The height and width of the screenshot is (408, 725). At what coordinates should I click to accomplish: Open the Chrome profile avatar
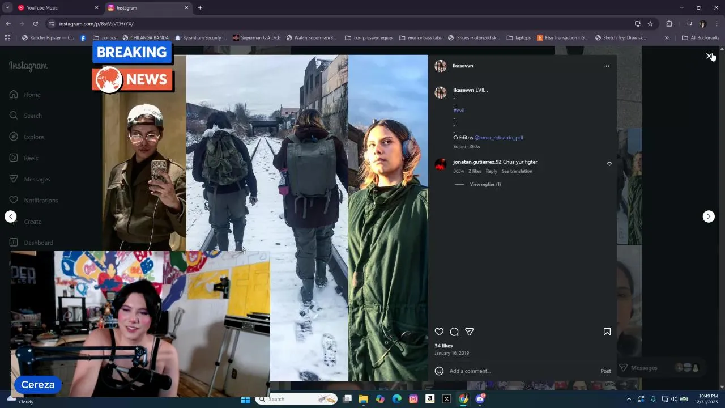tap(703, 24)
